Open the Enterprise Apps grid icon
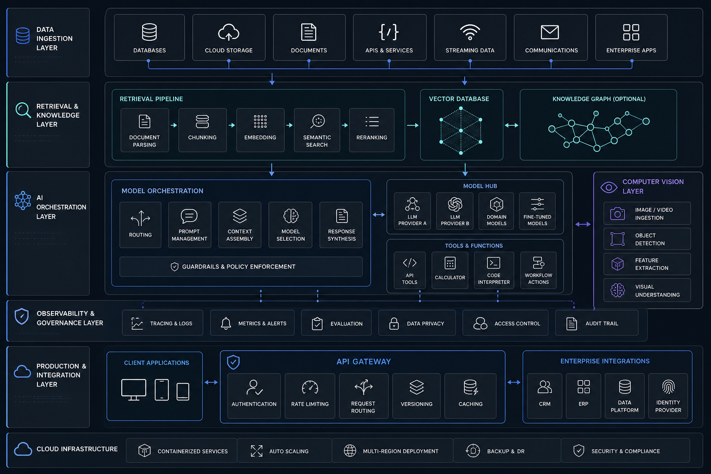The height and width of the screenshot is (474, 711). click(x=631, y=32)
